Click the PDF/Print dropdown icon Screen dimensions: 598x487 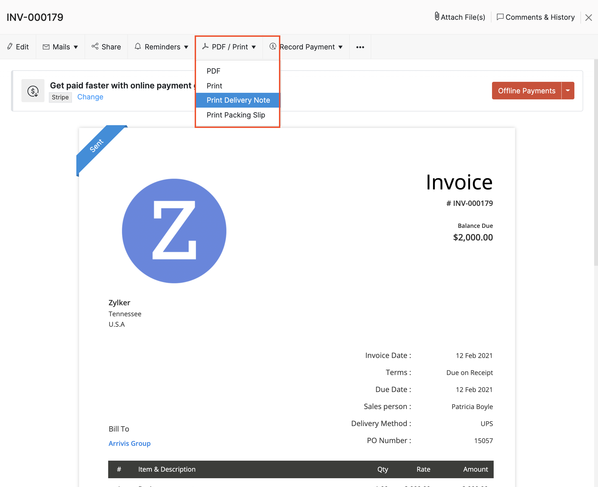(253, 47)
